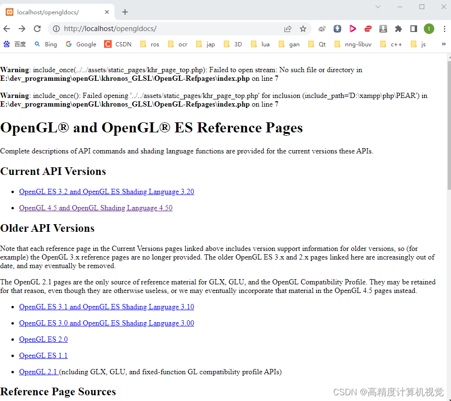Open the OpenGL ES 1.1 link
451x401 pixels.
[43, 356]
